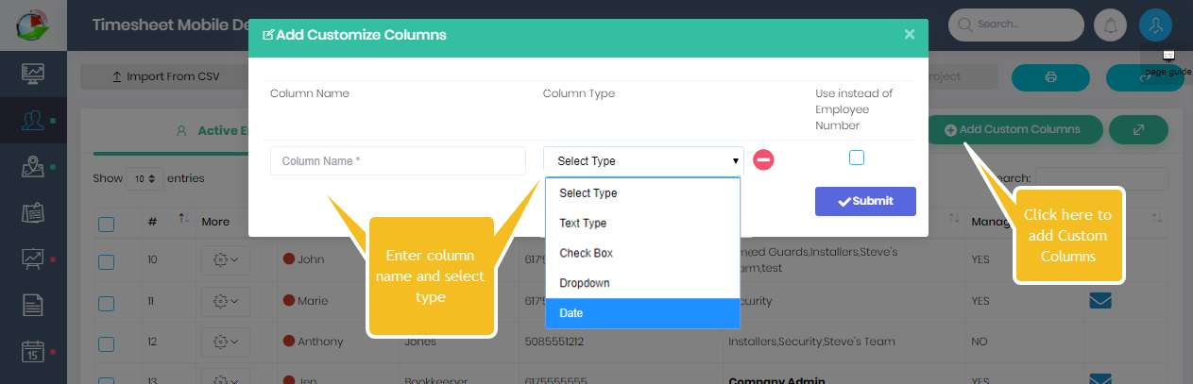The width and height of the screenshot is (1193, 384).
Task: Click the notifications bell icon
Action: 1110,25
